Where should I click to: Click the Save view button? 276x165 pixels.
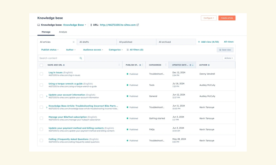coord(225,50)
